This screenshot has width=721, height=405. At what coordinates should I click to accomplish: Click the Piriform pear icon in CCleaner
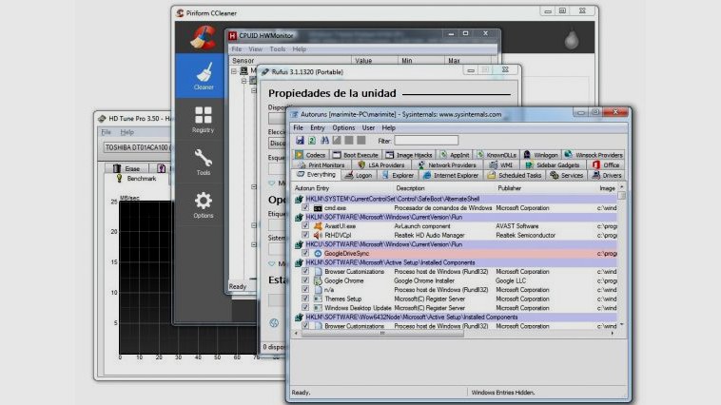point(572,41)
